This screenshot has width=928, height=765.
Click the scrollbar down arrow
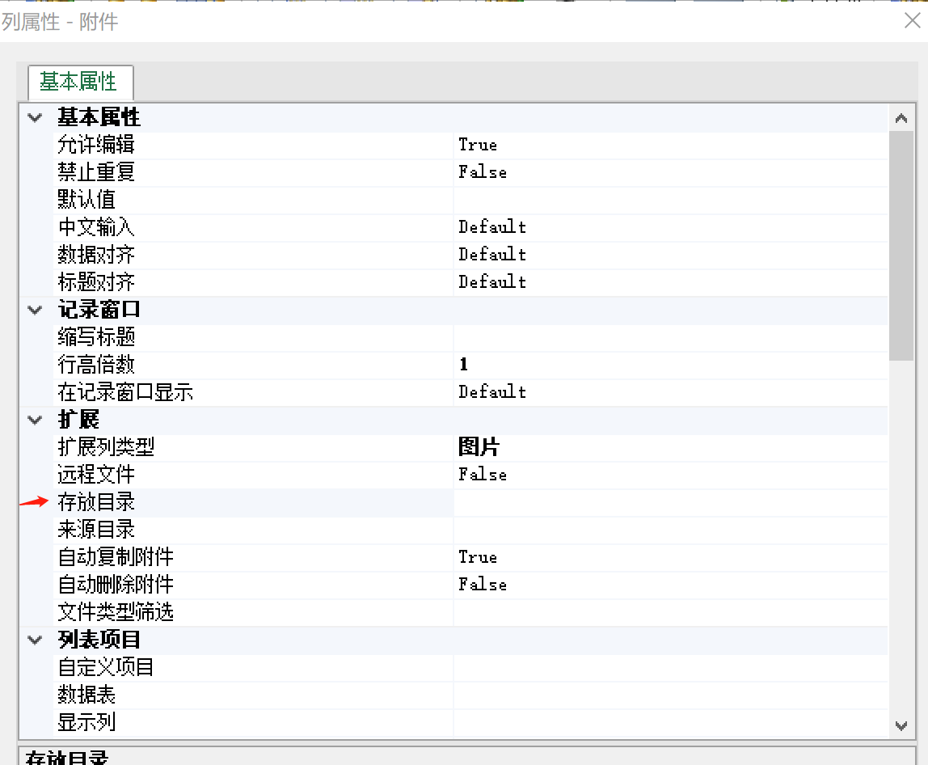(x=901, y=726)
